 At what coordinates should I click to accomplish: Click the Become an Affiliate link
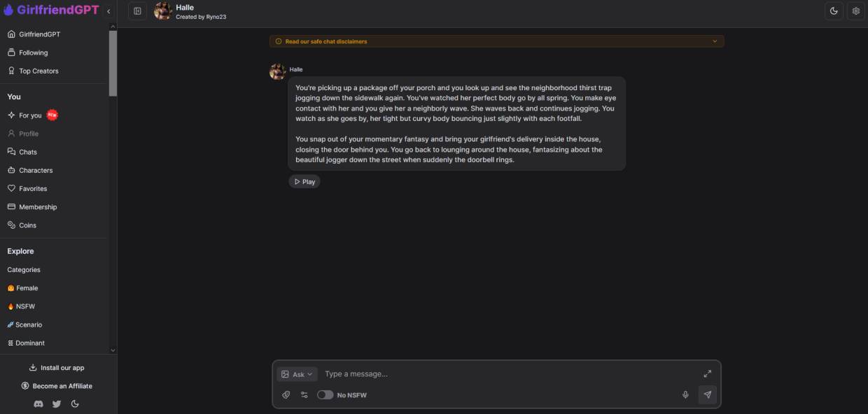click(57, 385)
